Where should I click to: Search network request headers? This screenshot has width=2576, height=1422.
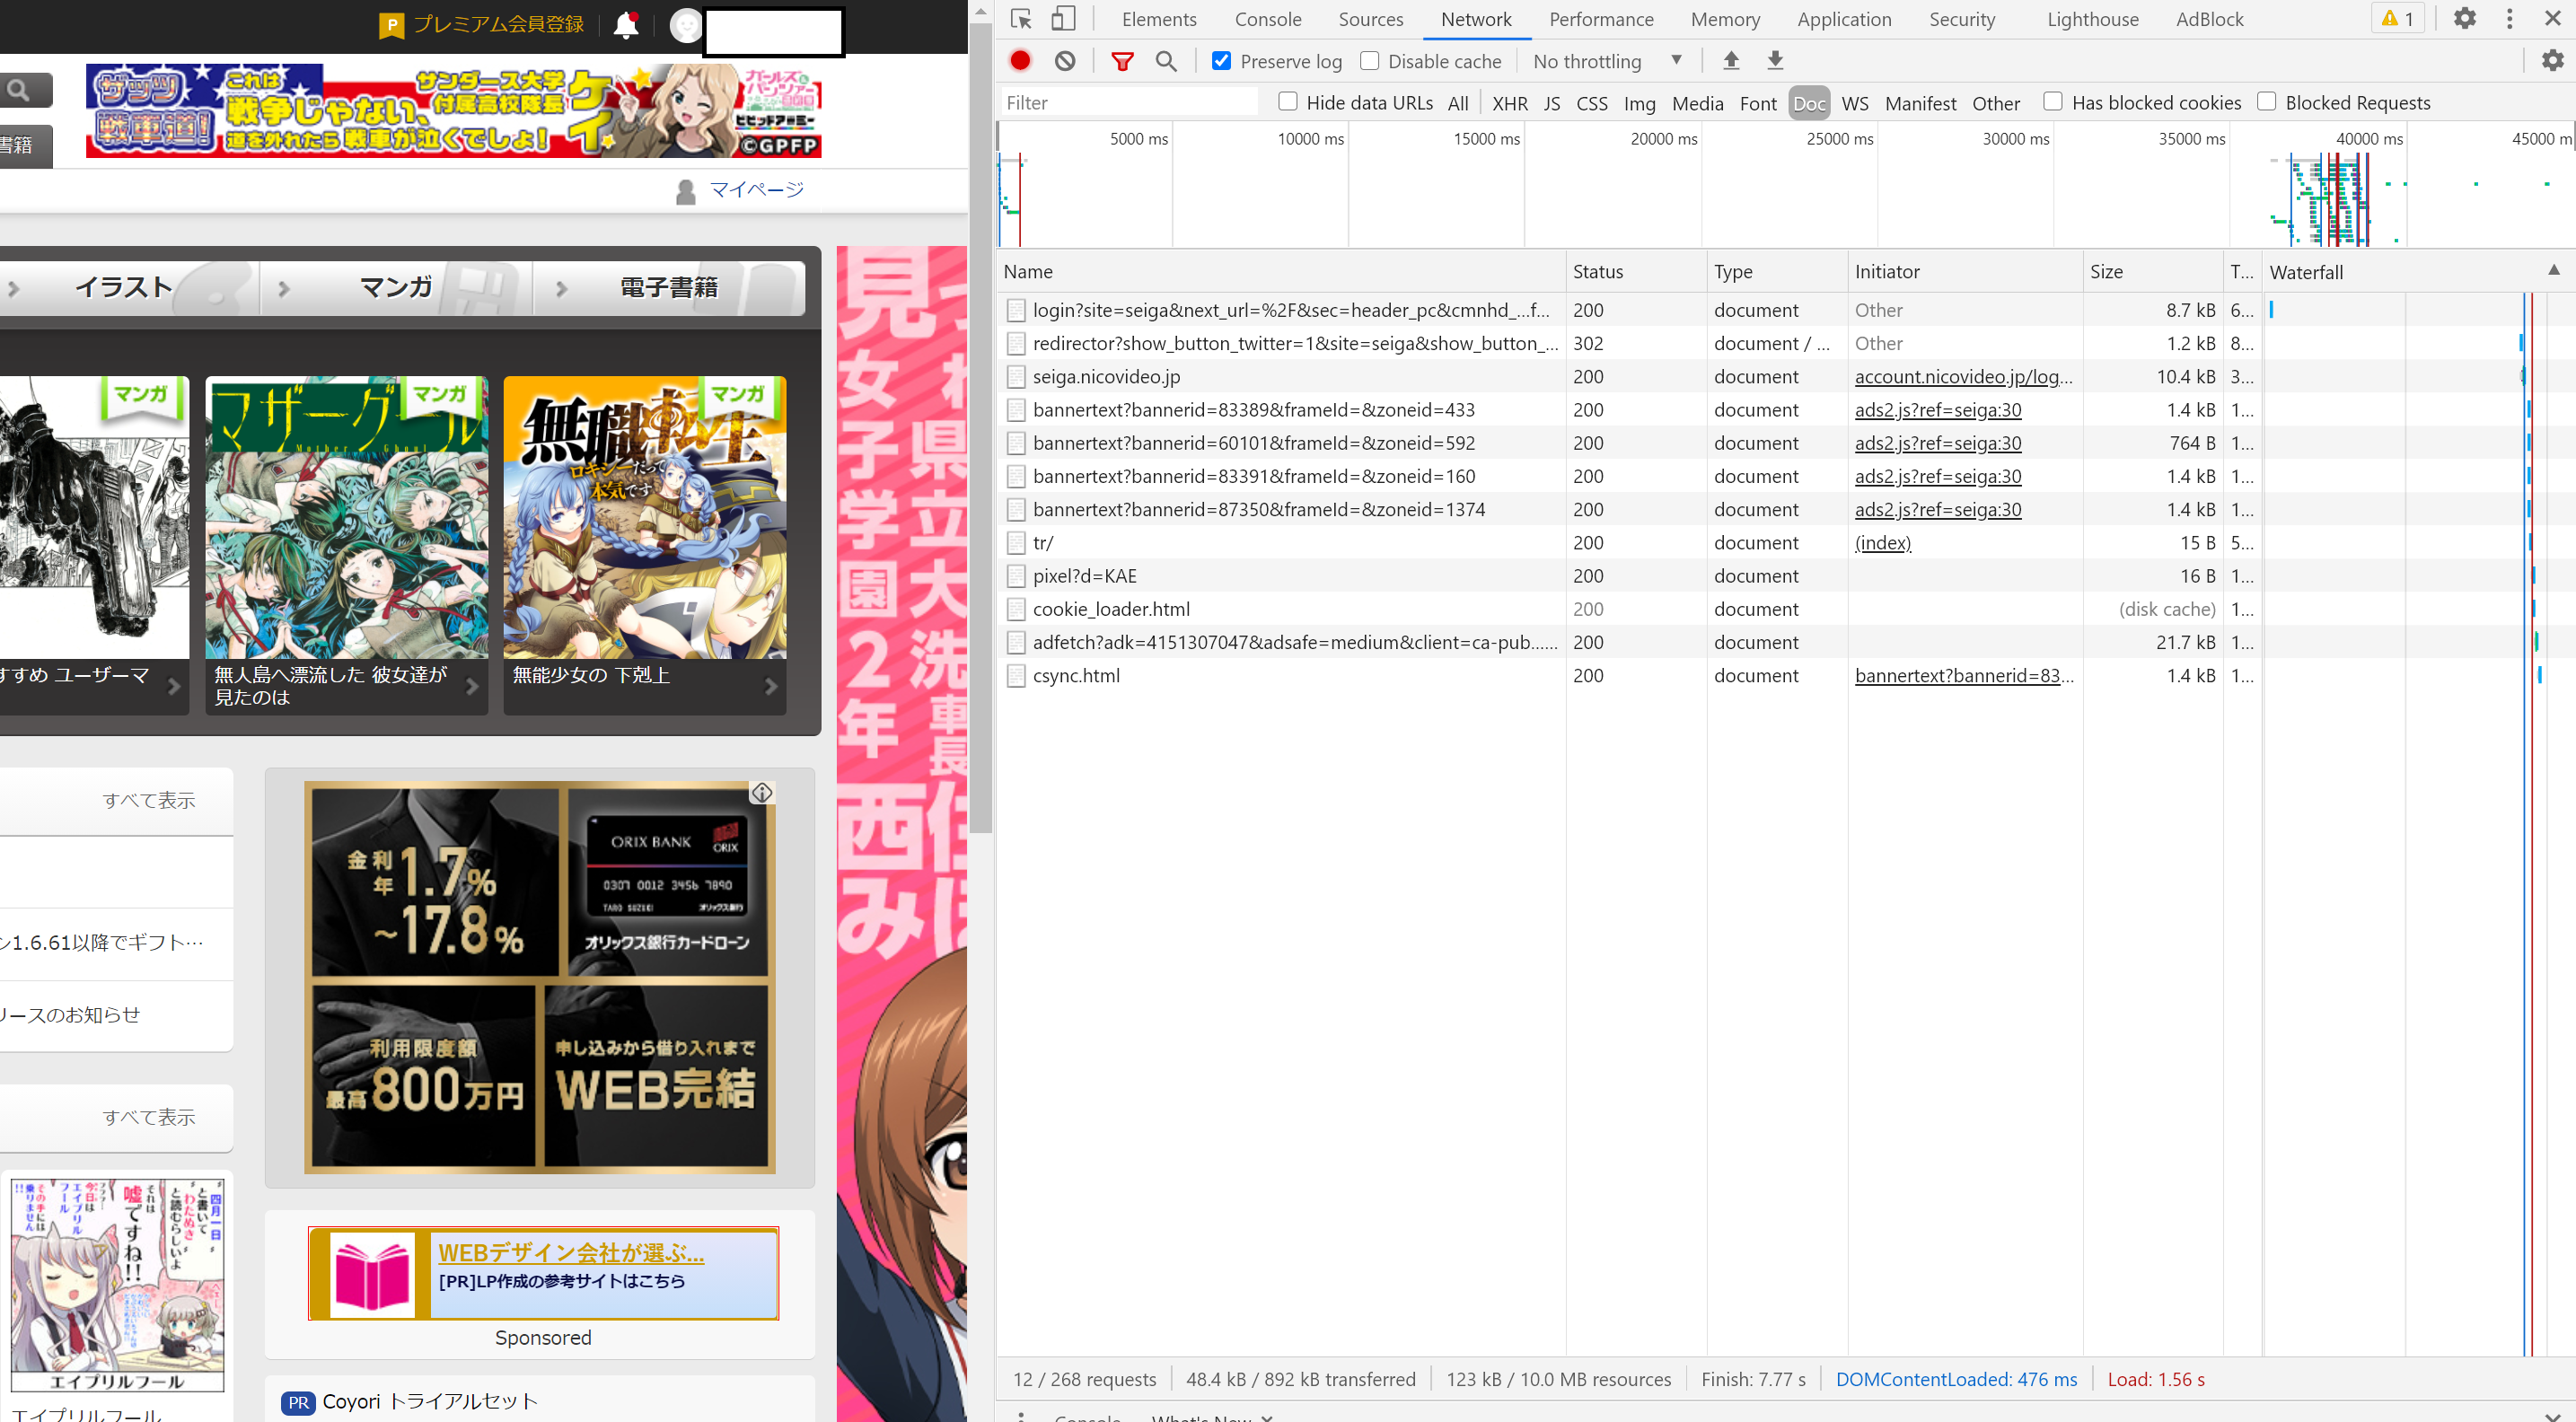click(x=1165, y=61)
